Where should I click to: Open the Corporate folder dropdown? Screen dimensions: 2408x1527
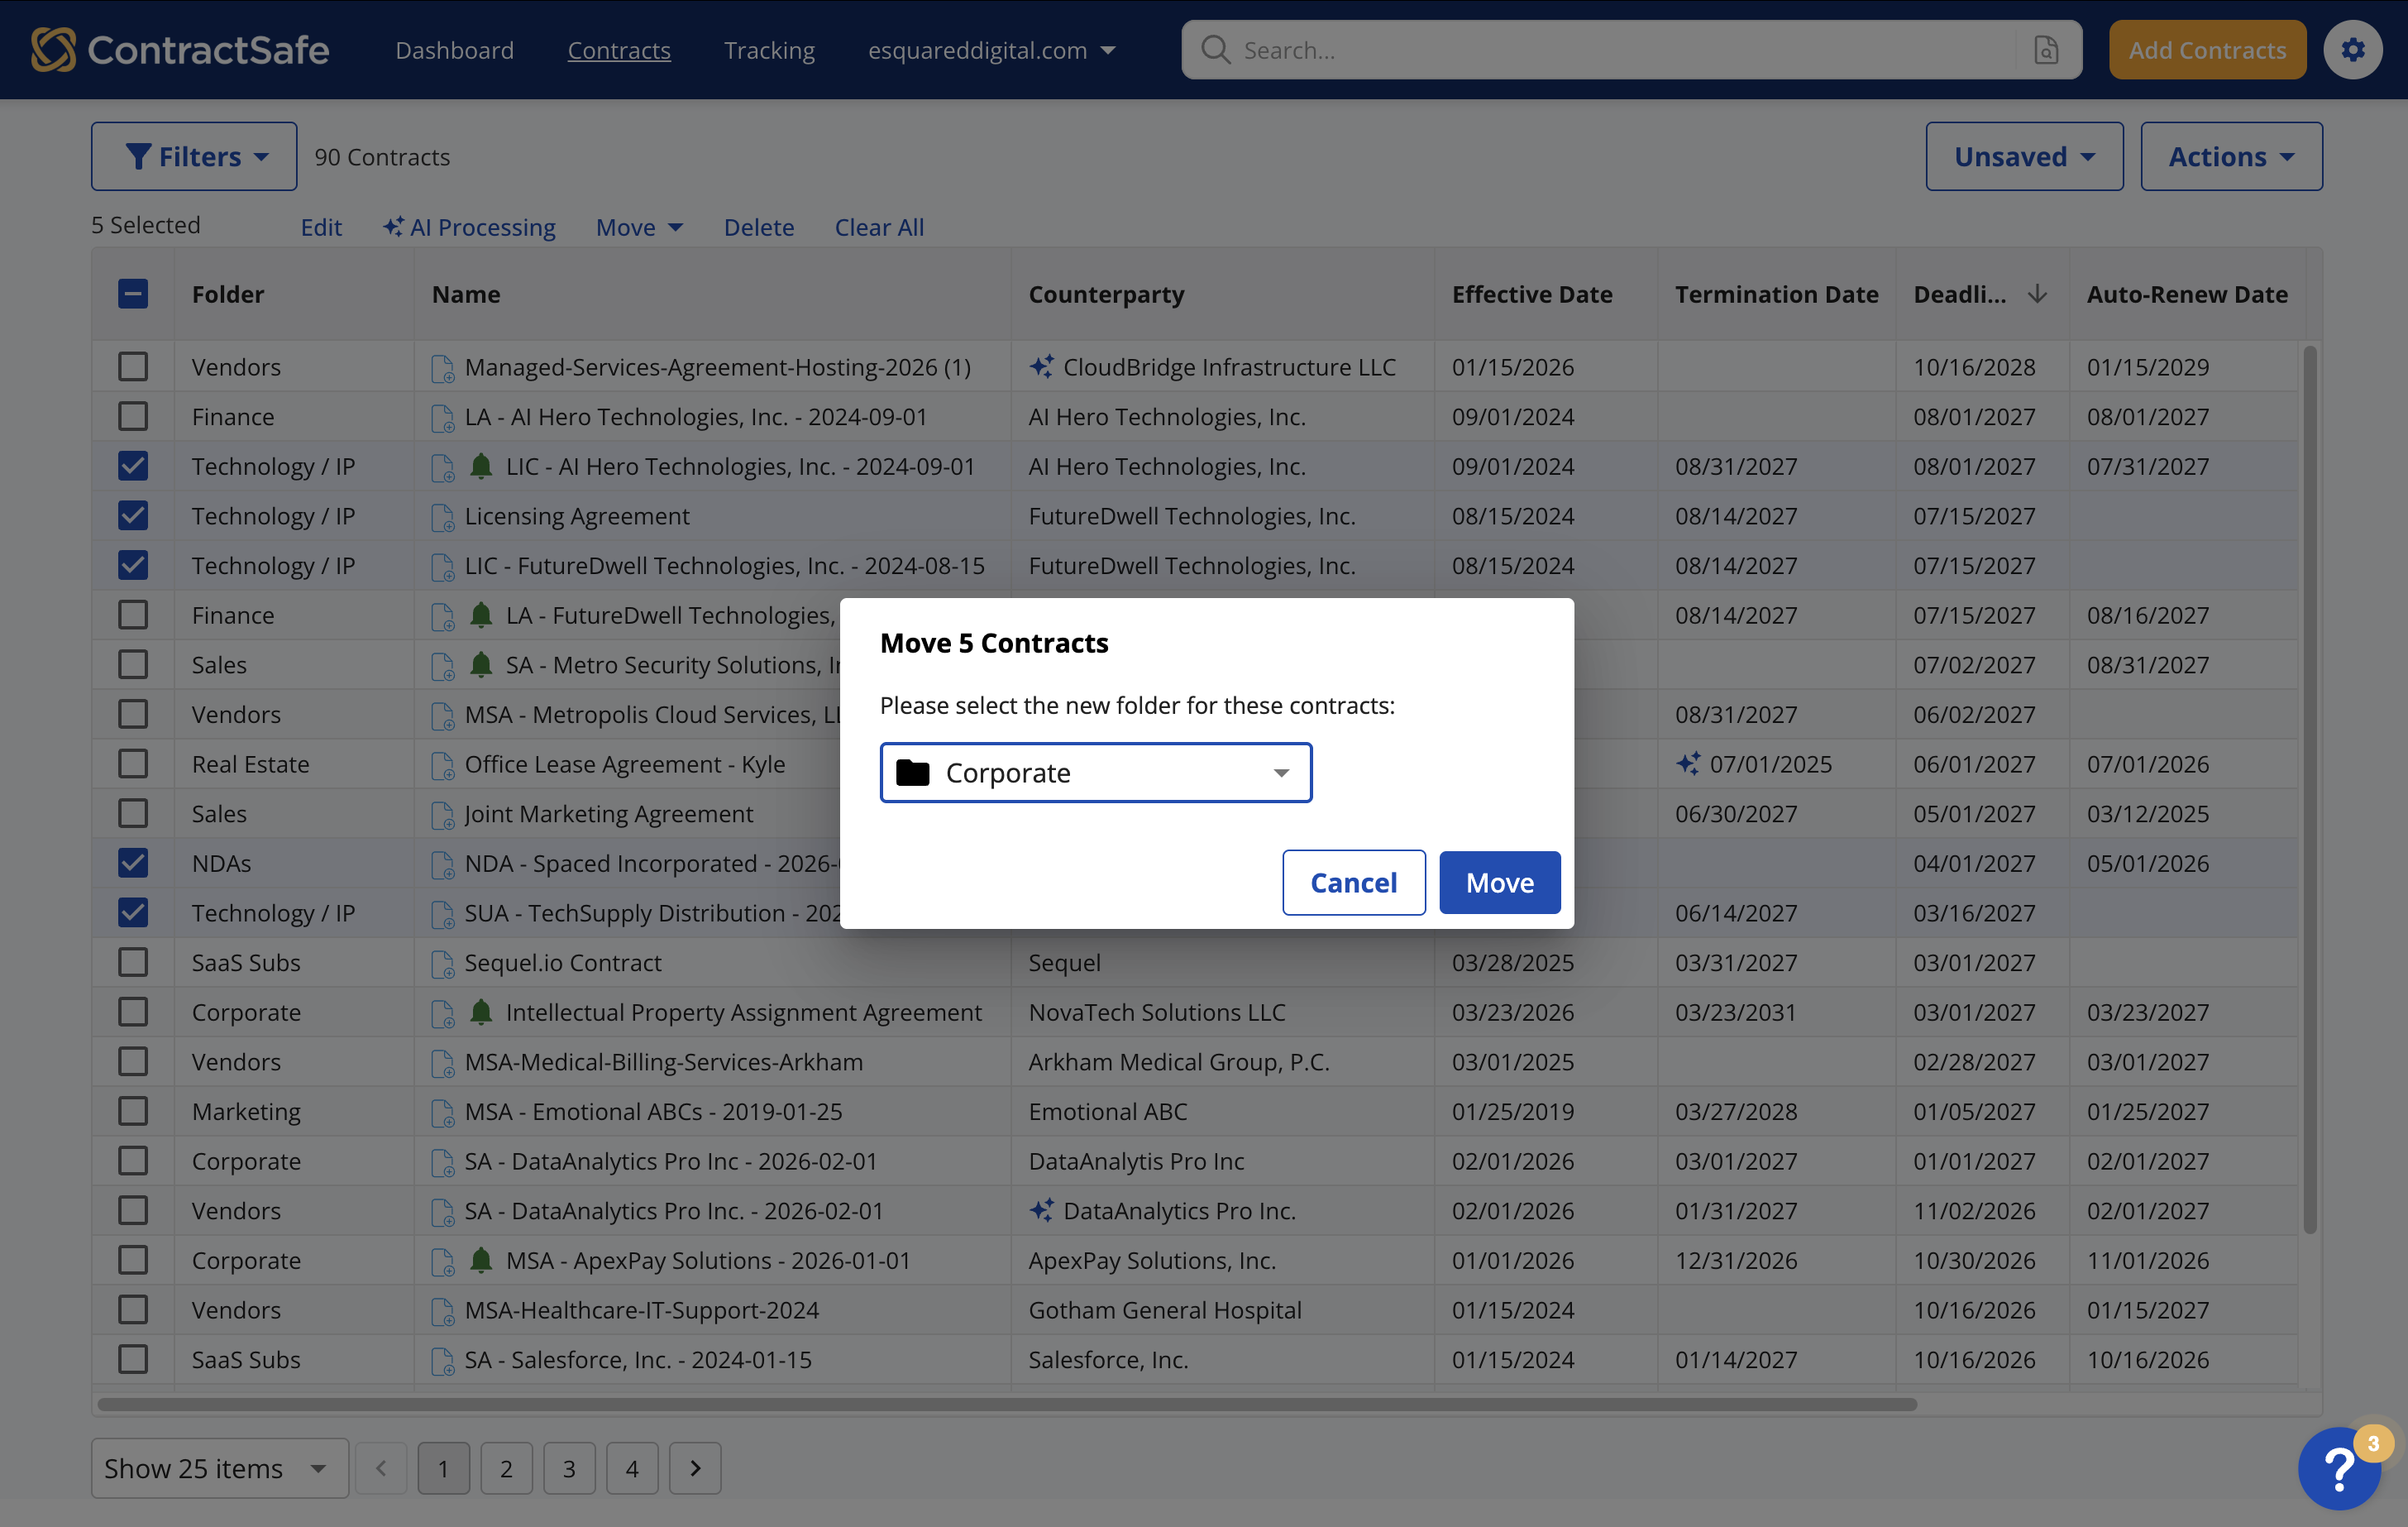[x=1095, y=772]
